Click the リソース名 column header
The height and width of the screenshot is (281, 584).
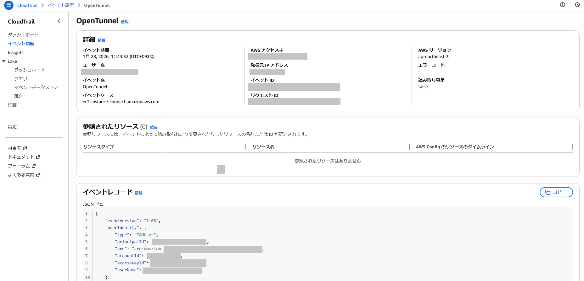[x=263, y=147]
